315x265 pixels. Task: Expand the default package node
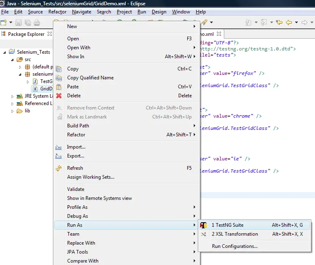coord(20,67)
